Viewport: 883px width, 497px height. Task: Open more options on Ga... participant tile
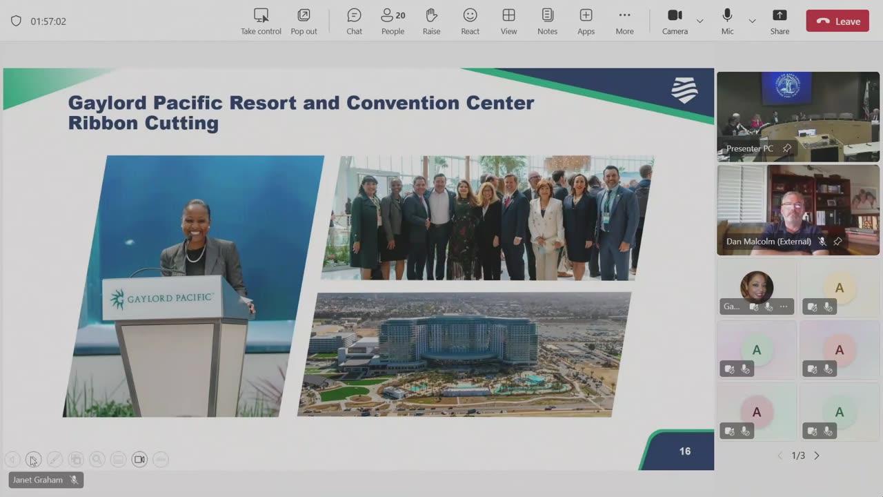pyautogui.click(x=784, y=306)
